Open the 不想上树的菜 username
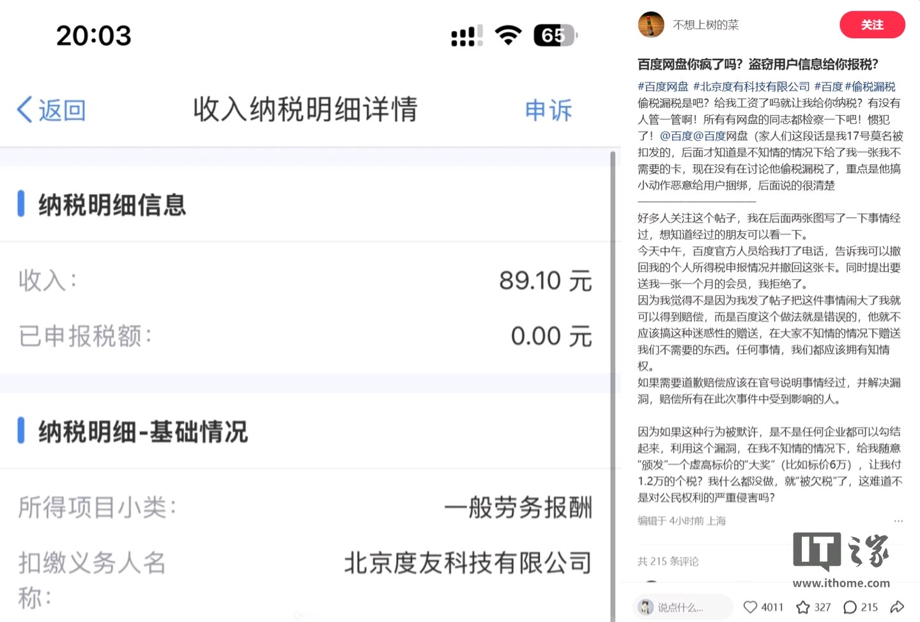920x622 pixels. coord(706,25)
